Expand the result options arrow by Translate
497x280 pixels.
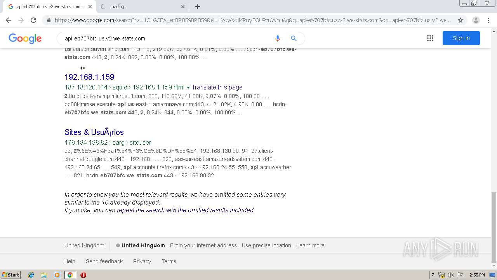coord(188,87)
